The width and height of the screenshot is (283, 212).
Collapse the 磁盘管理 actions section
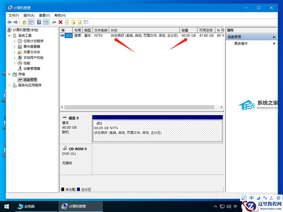274,37
